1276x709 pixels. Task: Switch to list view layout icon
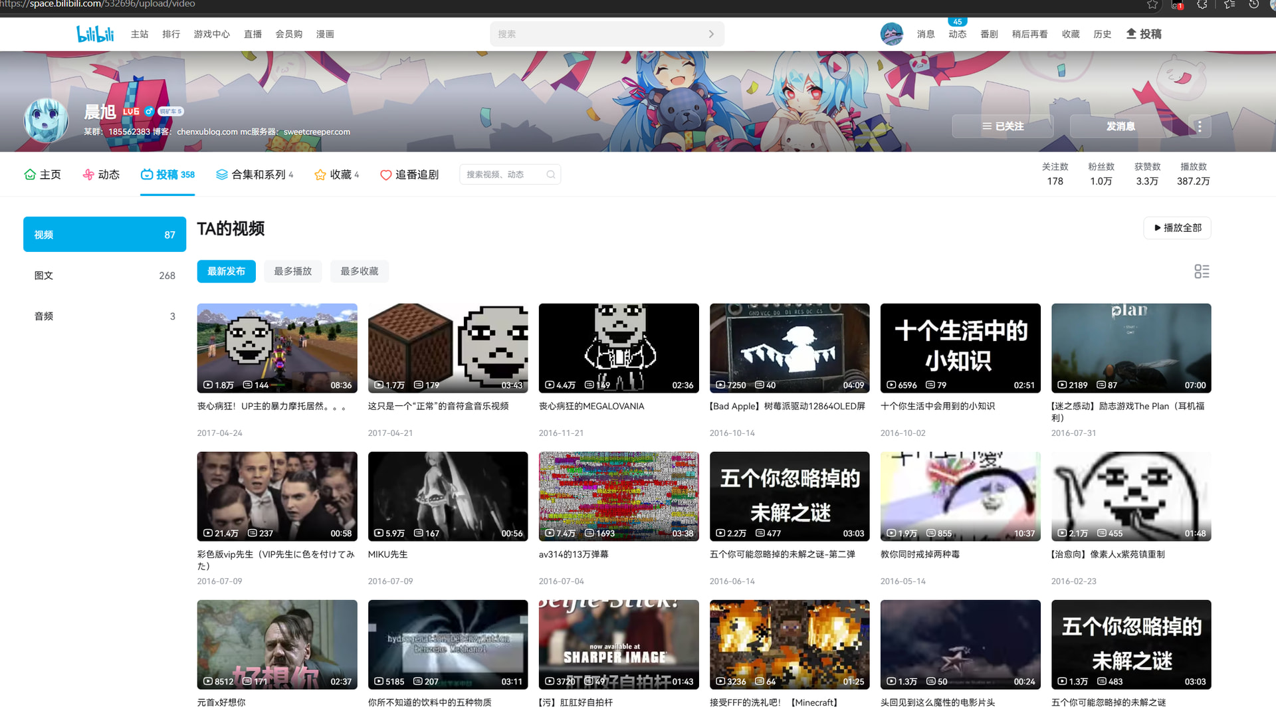(1202, 271)
